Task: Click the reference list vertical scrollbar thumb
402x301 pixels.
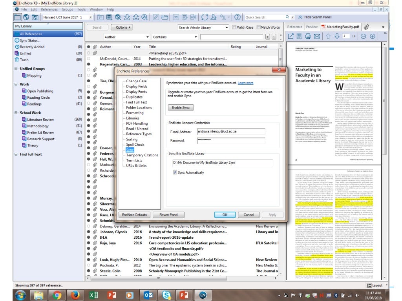Action: 280,59
